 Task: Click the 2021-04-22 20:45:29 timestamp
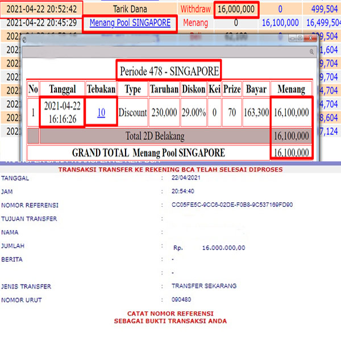point(41,23)
